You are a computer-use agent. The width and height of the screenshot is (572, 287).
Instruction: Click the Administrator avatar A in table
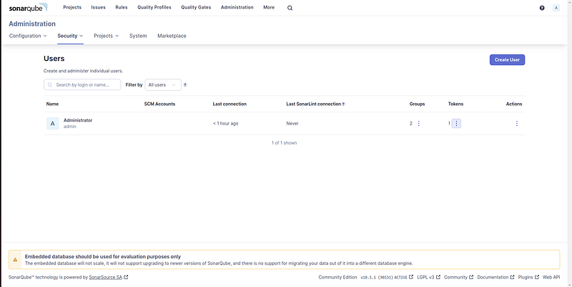tap(52, 123)
